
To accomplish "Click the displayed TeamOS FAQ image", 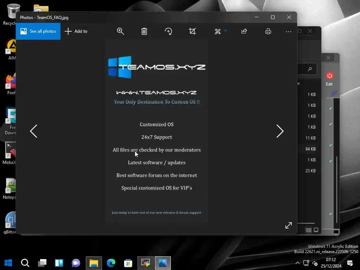I will pyautogui.click(x=156, y=131).
